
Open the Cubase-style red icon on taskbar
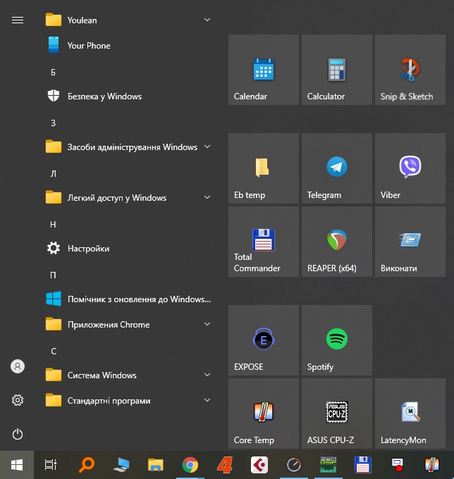(259, 465)
